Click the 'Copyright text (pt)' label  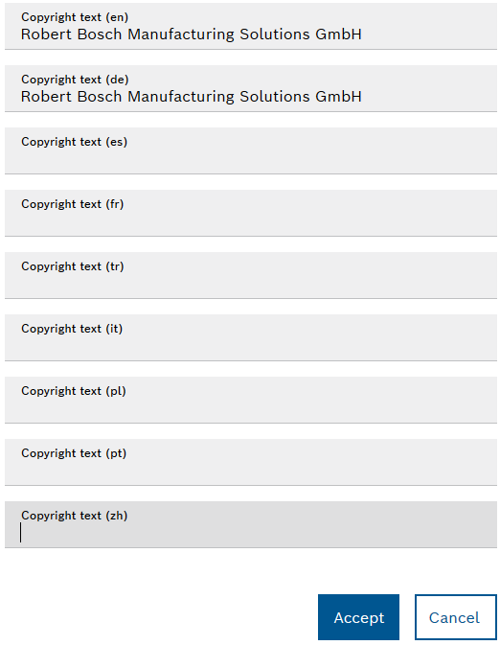click(x=74, y=453)
